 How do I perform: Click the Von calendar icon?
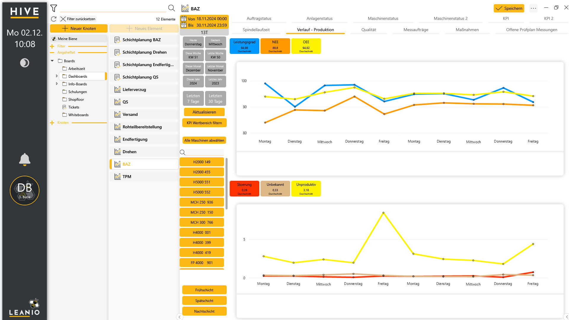tap(184, 19)
